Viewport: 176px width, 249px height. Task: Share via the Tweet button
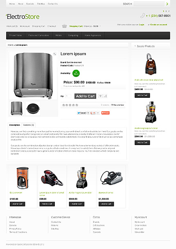(81, 113)
